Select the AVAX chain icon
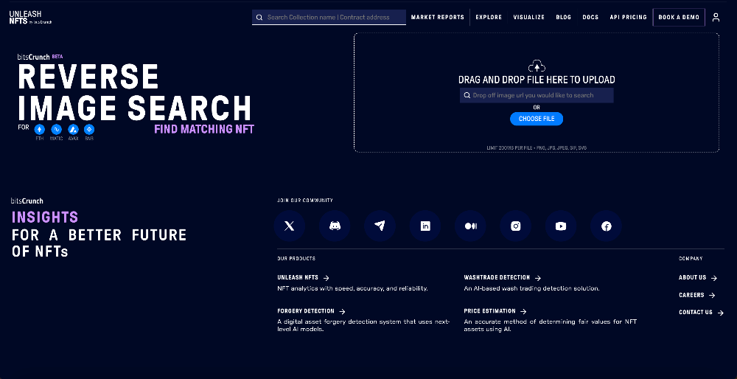Screen dimensions: 737x379 73,130
